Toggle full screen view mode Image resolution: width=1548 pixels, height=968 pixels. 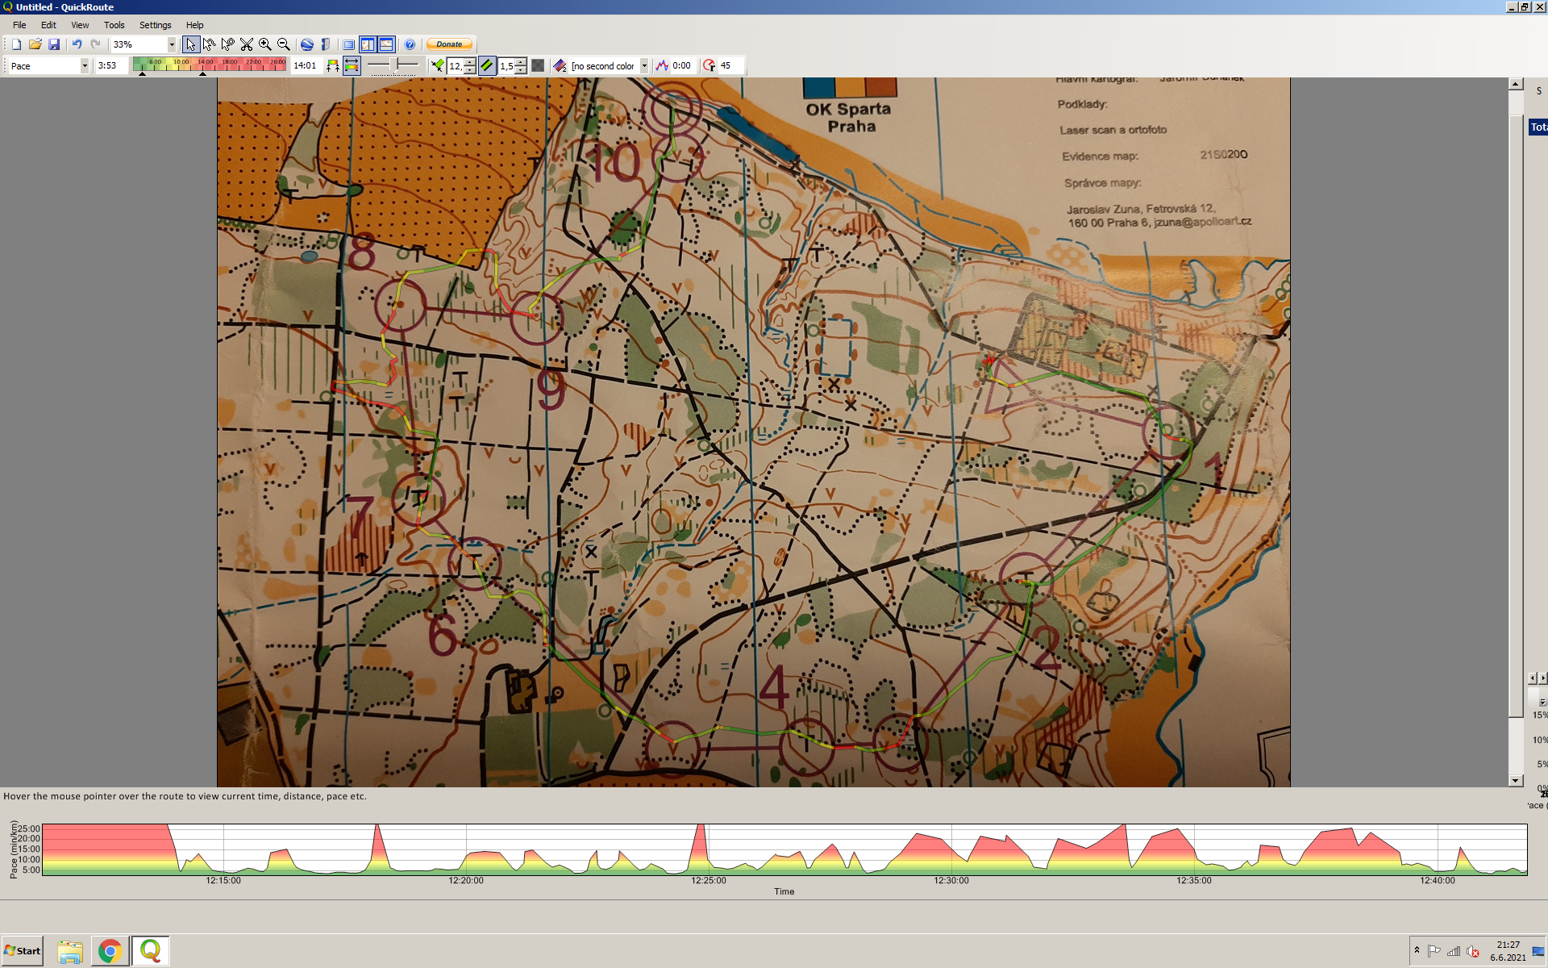[x=348, y=44]
